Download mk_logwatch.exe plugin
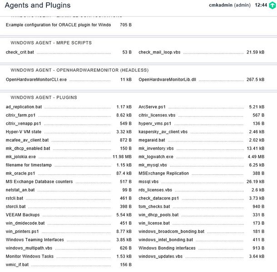This screenshot has width=277, height=272. coord(156,157)
